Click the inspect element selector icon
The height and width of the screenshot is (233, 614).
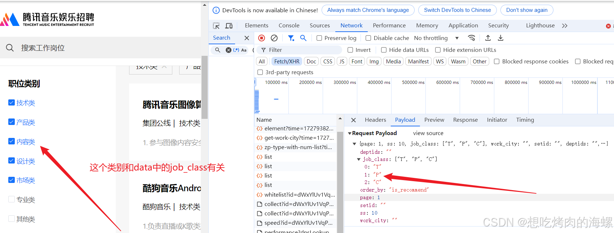point(216,26)
